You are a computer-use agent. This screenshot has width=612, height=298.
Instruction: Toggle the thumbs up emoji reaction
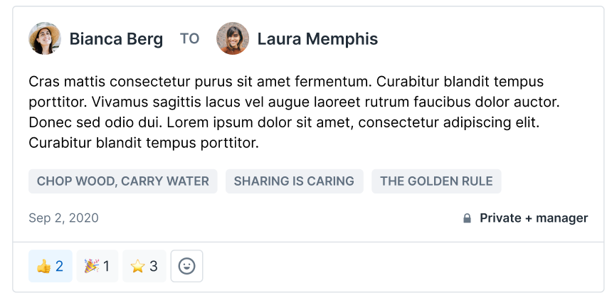50,267
